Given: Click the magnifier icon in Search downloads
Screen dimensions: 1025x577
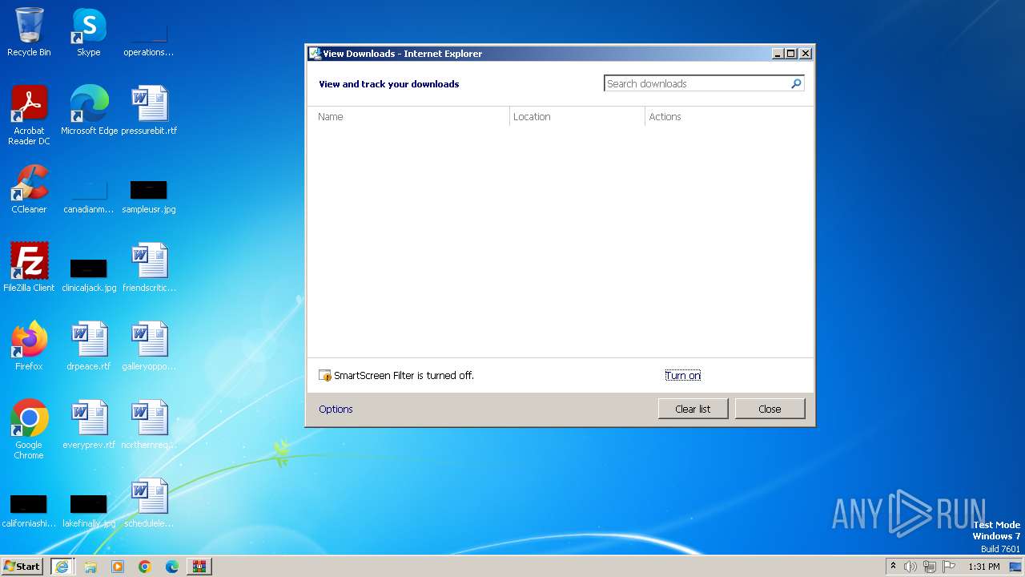Looking at the screenshot, I should point(796,83).
